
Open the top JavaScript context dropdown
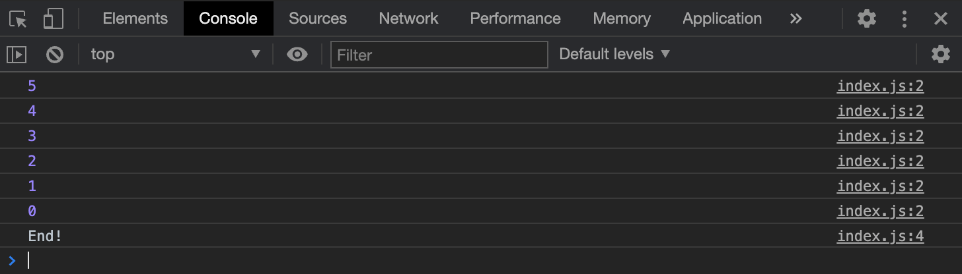coord(175,55)
